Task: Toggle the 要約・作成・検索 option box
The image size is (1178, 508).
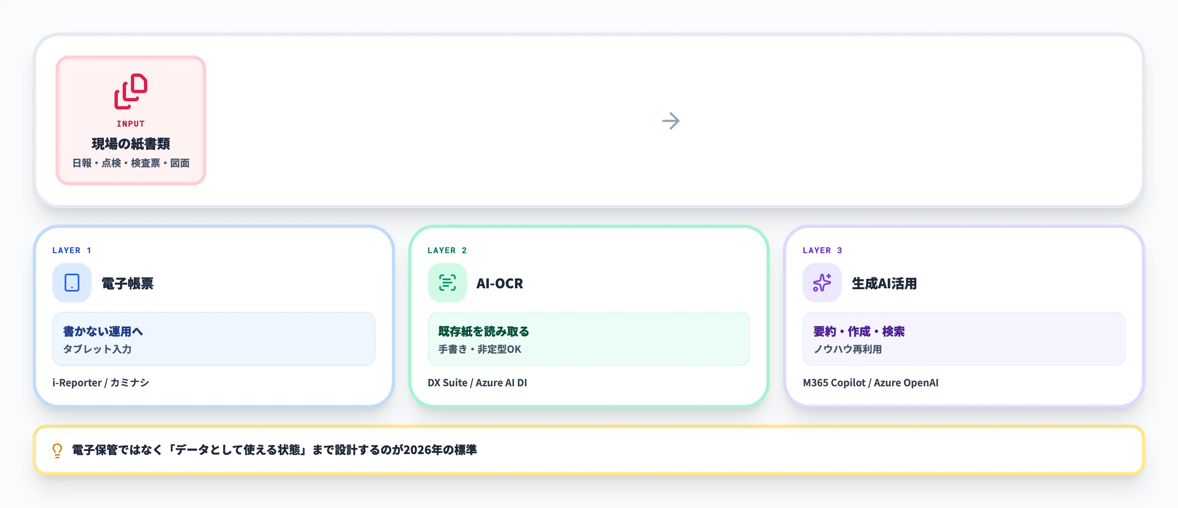Action: click(x=964, y=339)
